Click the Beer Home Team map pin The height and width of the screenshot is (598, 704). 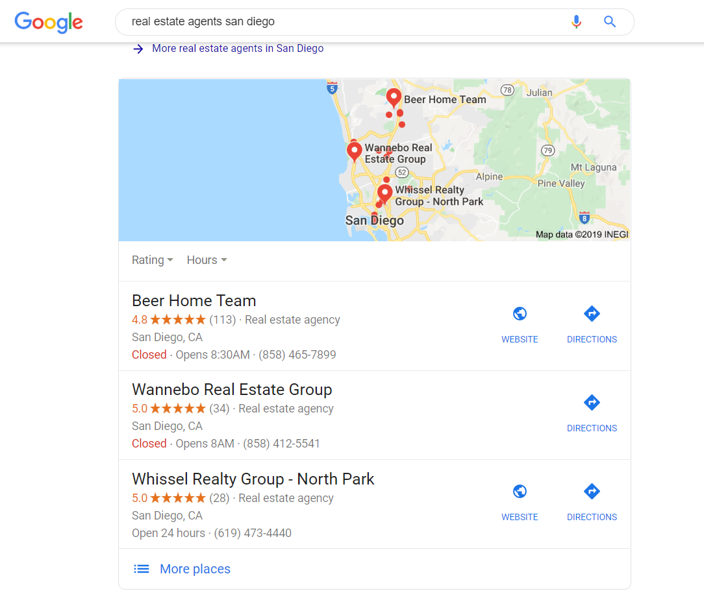[x=394, y=98]
